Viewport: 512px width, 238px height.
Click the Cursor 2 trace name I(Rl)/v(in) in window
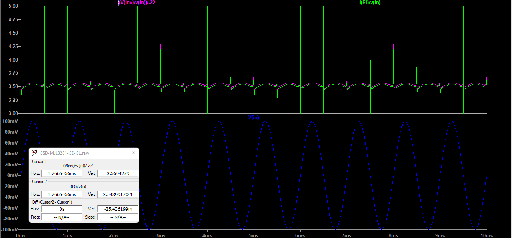click(78, 186)
